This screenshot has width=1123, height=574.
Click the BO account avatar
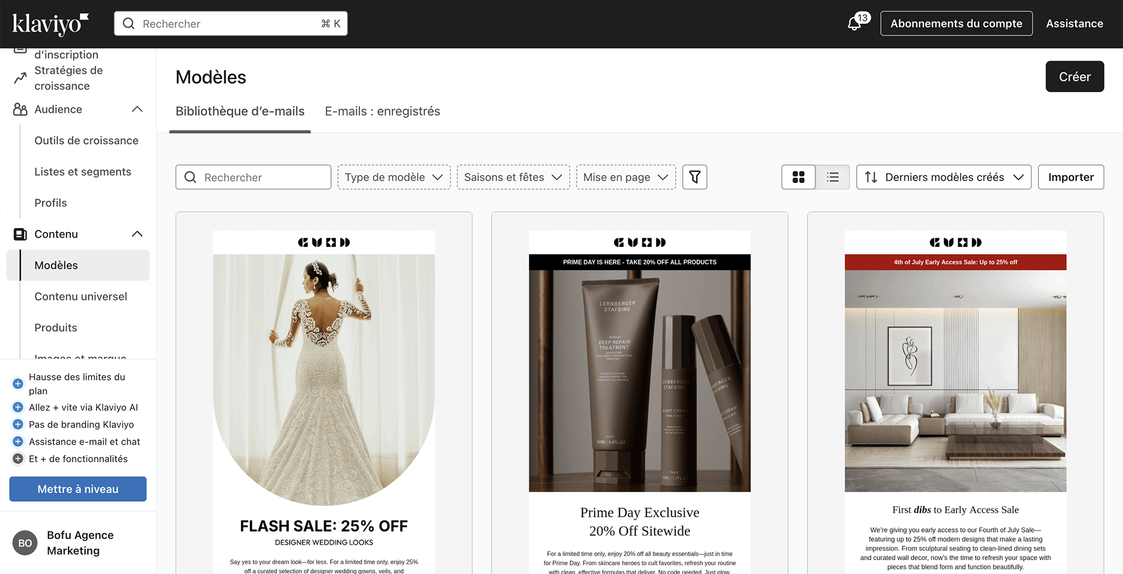point(25,543)
